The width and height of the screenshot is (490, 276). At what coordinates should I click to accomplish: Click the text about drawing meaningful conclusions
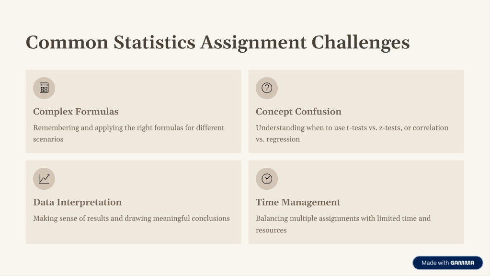point(131,218)
